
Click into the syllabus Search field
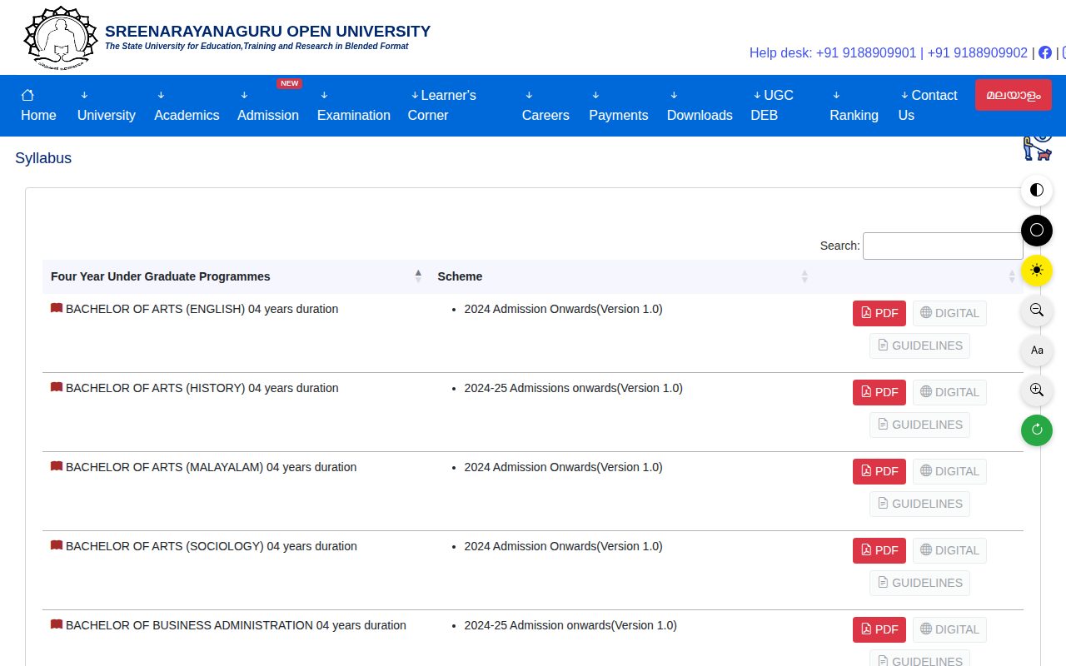pyautogui.click(x=943, y=246)
